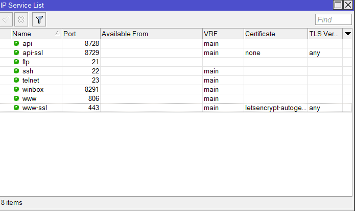Click the green status icon for www-ssl
355x211 pixels.
click(16, 108)
